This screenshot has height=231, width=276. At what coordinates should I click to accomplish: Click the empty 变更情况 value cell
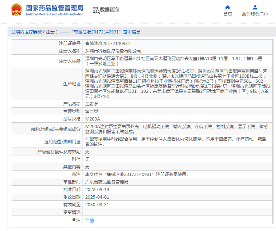click(177, 212)
